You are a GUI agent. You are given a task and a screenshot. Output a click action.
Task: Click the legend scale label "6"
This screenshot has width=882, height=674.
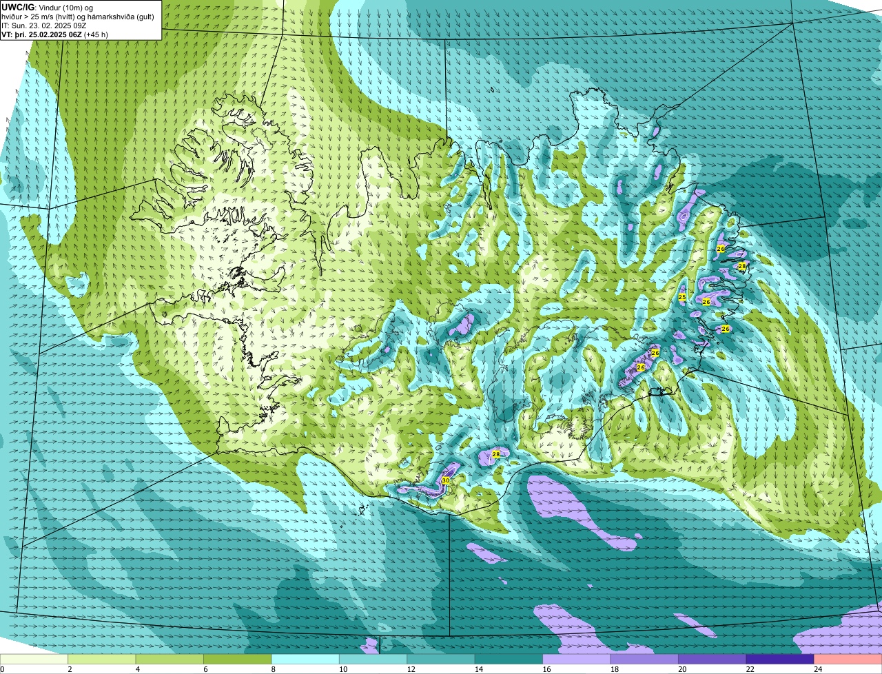coord(205,669)
